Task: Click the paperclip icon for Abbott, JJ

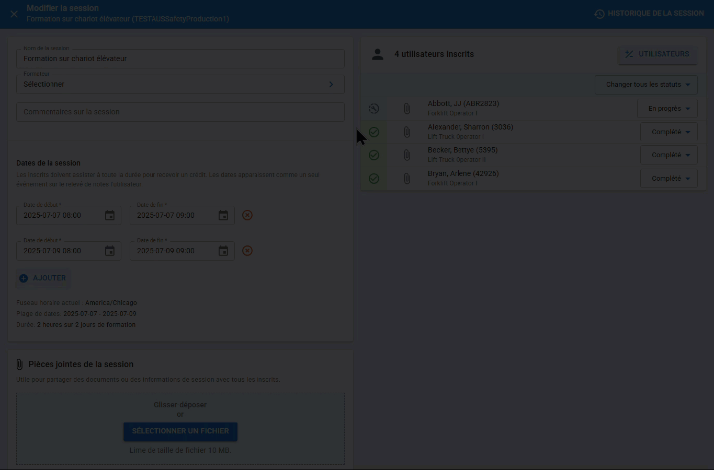Action: click(x=407, y=109)
